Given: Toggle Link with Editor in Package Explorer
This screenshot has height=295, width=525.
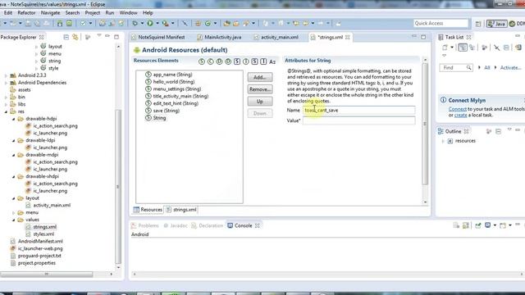Looking at the screenshot, I should point(75,37).
